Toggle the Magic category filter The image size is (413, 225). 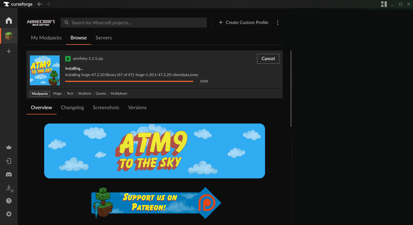tap(57, 93)
